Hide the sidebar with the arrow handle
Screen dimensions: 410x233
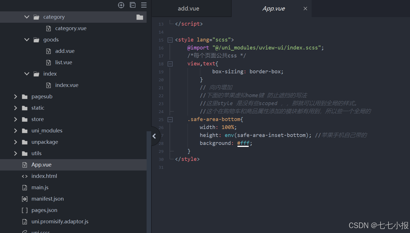(x=154, y=136)
